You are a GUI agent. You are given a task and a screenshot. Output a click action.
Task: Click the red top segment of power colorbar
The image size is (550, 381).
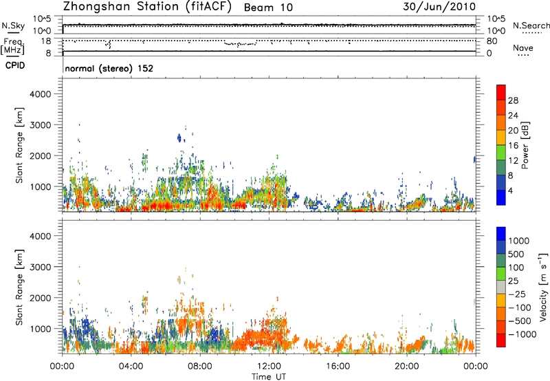click(x=501, y=92)
